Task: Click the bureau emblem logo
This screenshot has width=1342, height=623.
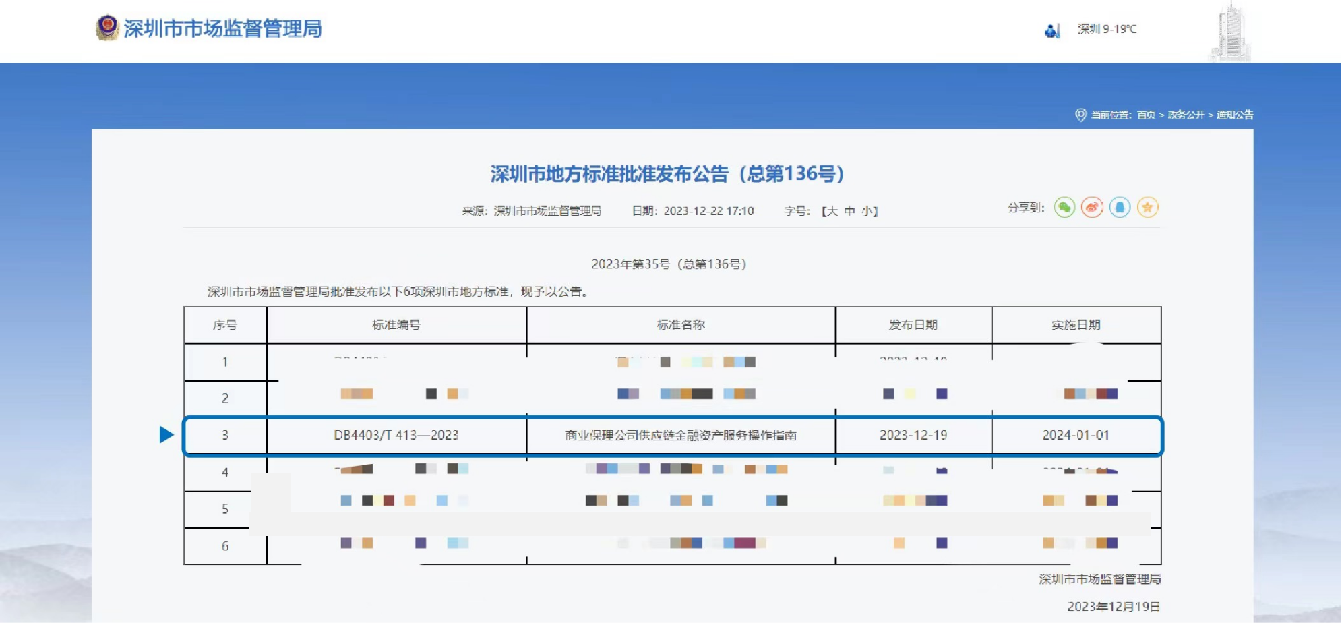Action: click(x=106, y=28)
